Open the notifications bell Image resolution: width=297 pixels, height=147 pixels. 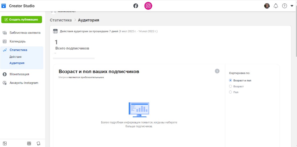point(276,6)
